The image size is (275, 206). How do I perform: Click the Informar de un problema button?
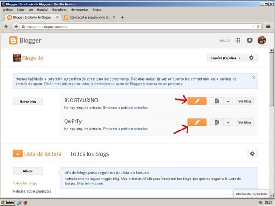tap(252, 194)
